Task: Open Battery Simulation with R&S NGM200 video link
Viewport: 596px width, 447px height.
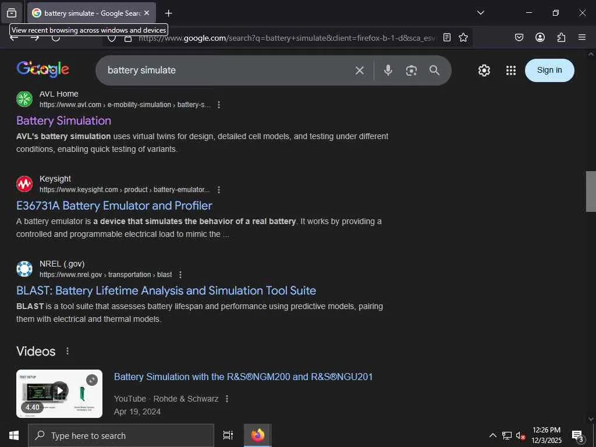Action: click(243, 377)
